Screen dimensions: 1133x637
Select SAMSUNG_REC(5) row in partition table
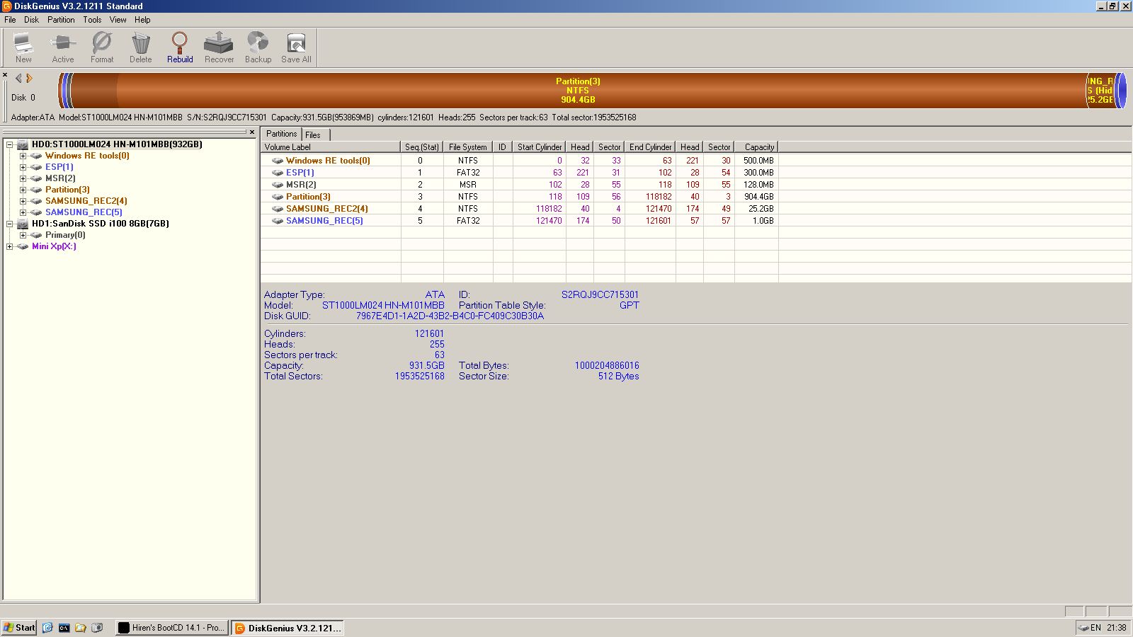[x=519, y=221]
